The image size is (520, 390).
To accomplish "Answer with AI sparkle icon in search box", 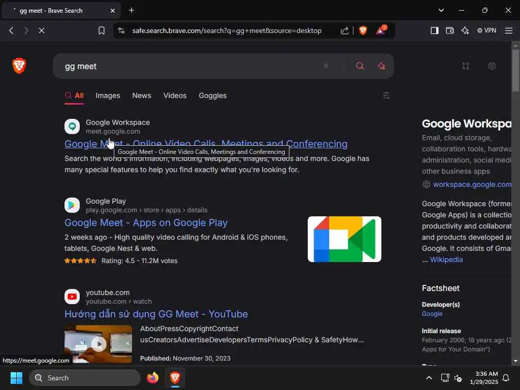I will click(x=381, y=66).
